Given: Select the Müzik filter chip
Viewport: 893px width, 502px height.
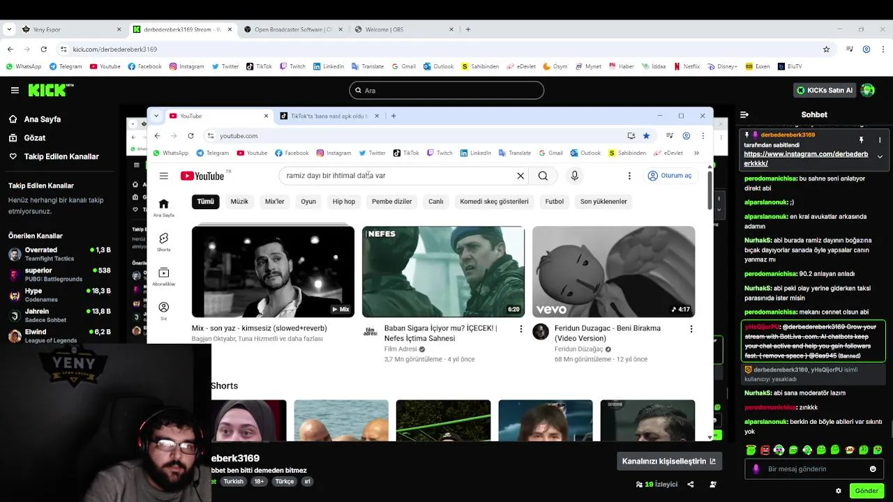Looking at the screenshot, I should 239,201.
